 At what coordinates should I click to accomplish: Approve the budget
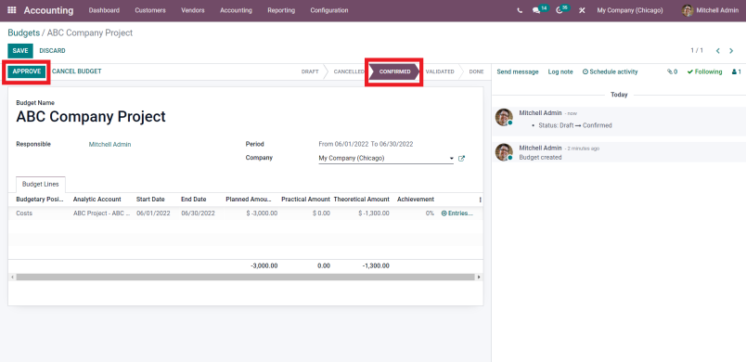(27, 71)
